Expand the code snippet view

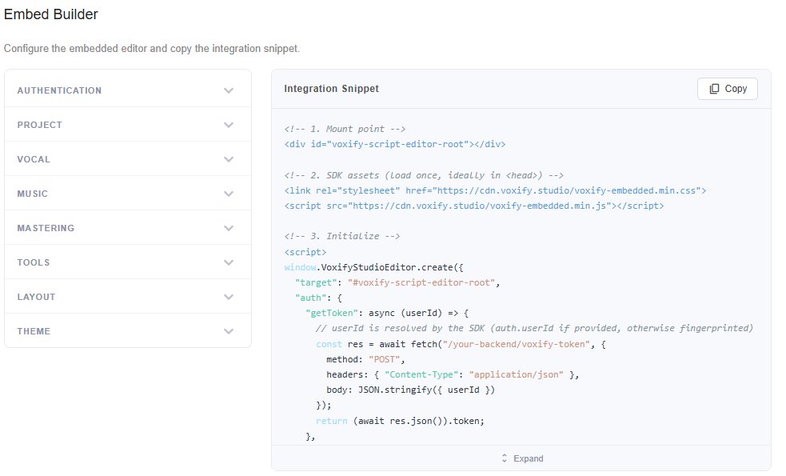[x=521, y=458]
